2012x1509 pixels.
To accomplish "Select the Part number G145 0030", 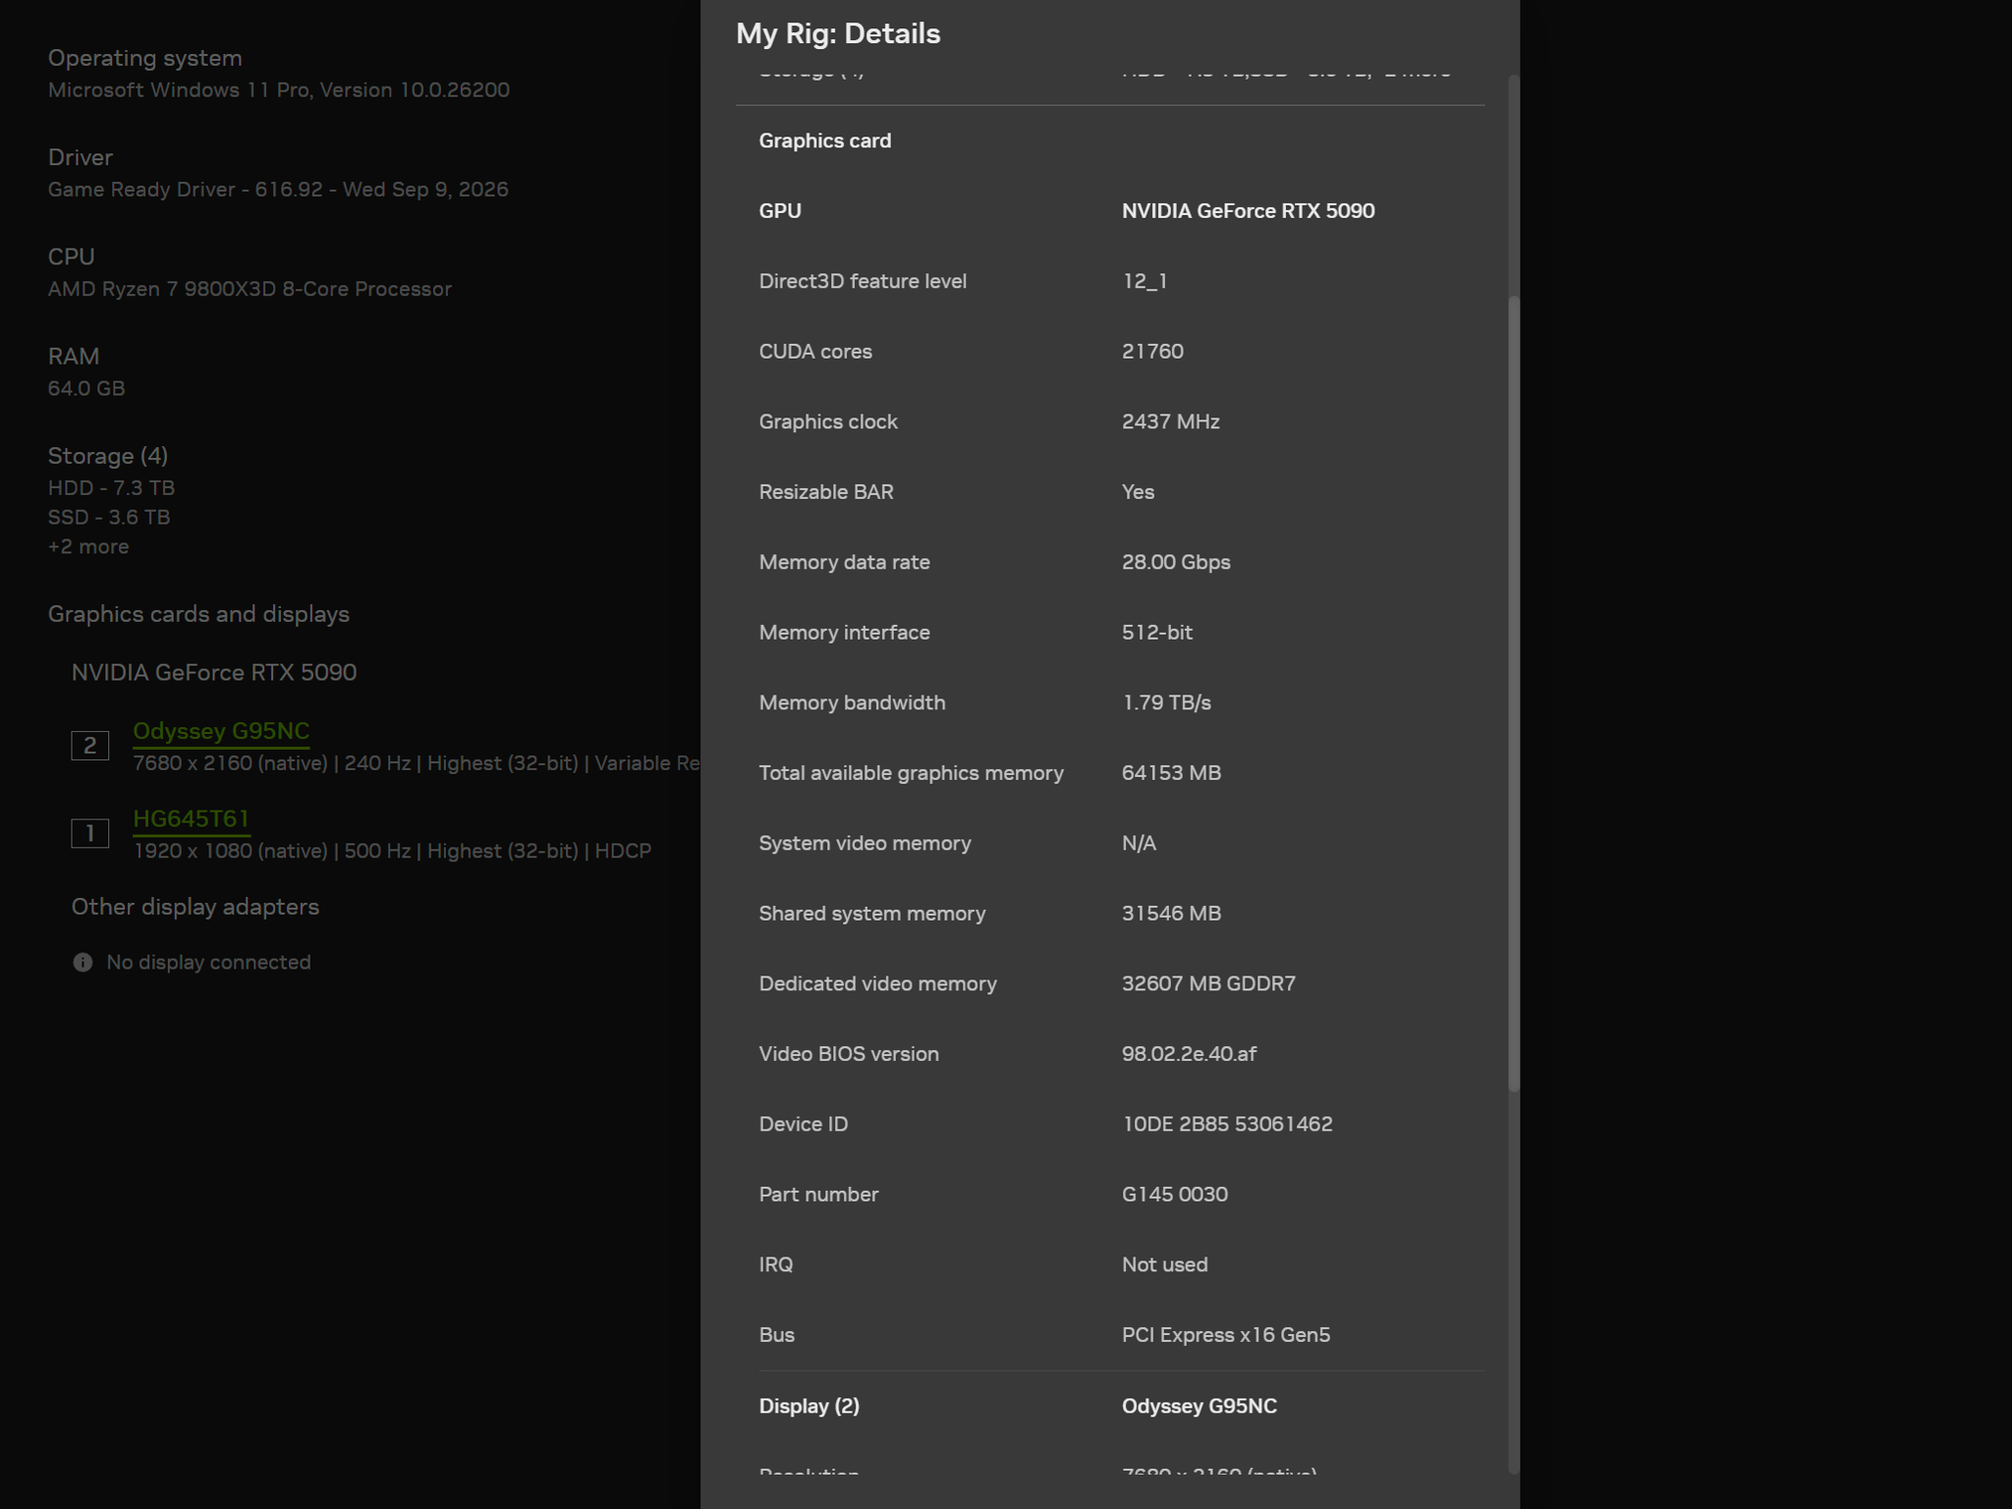I will (x=1175, y=1195).
